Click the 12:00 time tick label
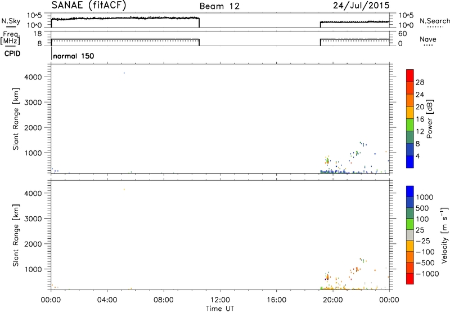The width and height of the screenshot is (450, 312). [220, 300]
